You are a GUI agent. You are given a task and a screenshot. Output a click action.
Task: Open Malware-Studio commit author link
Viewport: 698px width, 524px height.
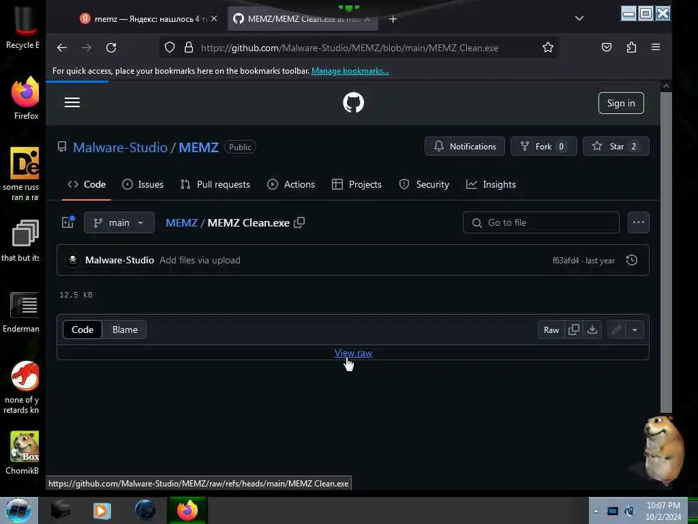(119, 260)
